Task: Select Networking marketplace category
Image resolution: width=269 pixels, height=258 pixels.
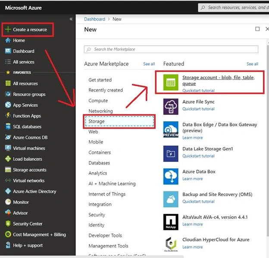Action: point(101,111)
